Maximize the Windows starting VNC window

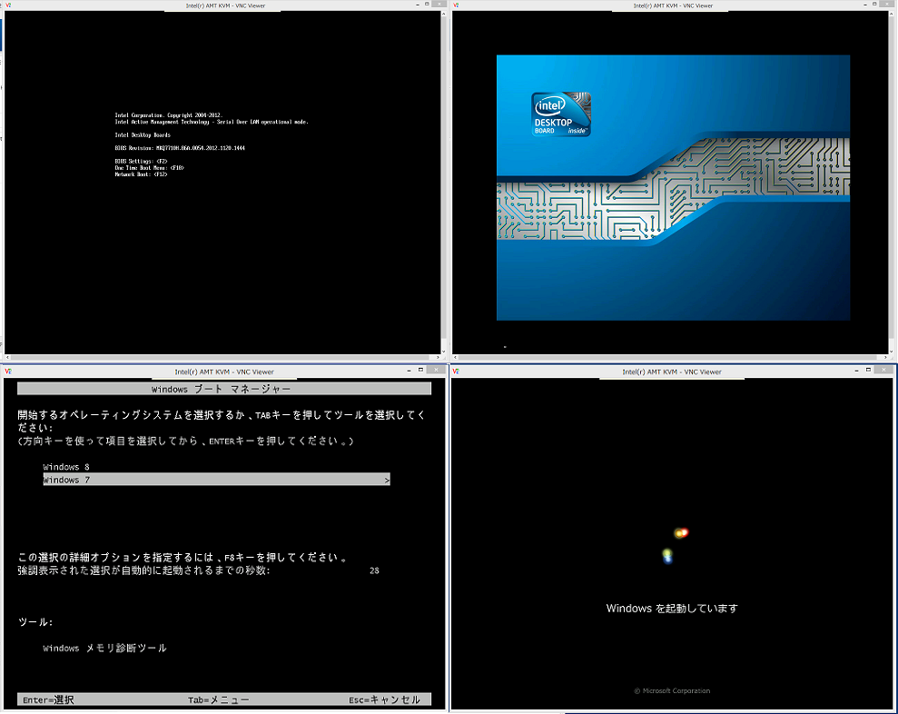[868, 371]
